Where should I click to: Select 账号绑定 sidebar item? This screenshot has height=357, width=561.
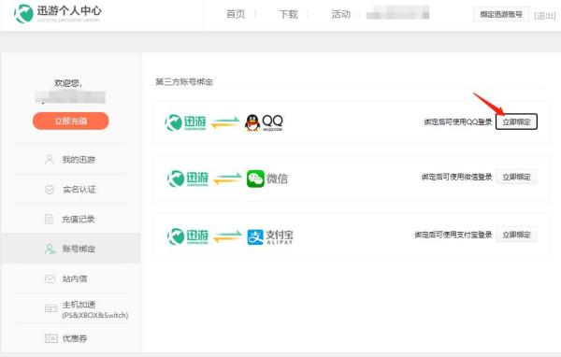71,249
